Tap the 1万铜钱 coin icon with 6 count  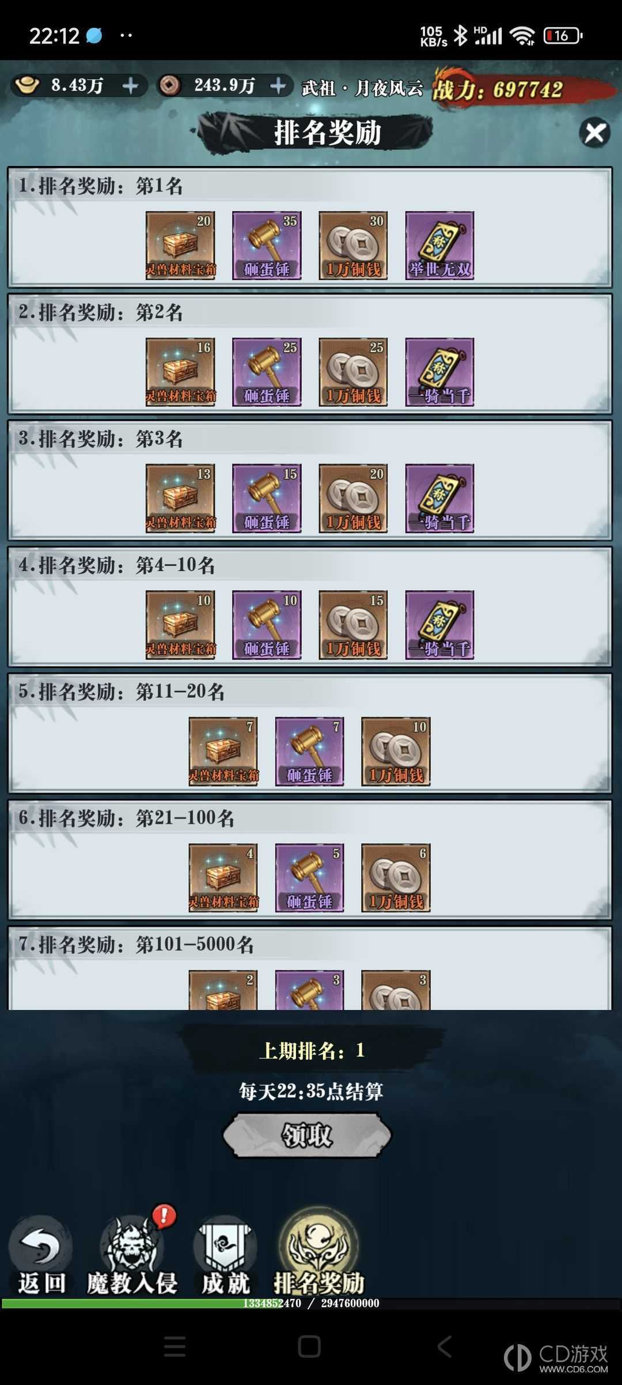pos(396,877)
